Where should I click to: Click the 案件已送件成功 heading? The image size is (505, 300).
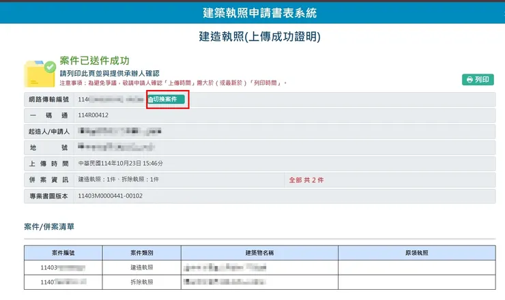click(94, 61)
